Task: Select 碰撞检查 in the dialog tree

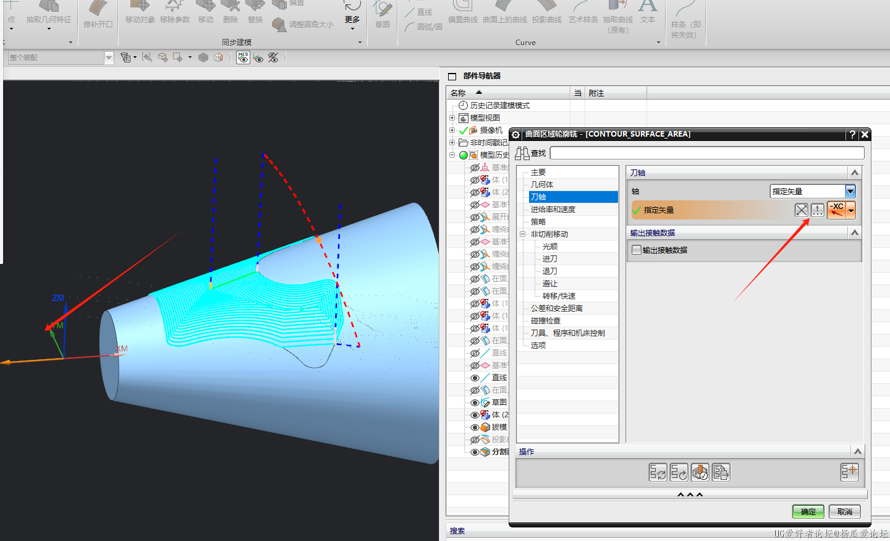Action: (x=546, y=321)
